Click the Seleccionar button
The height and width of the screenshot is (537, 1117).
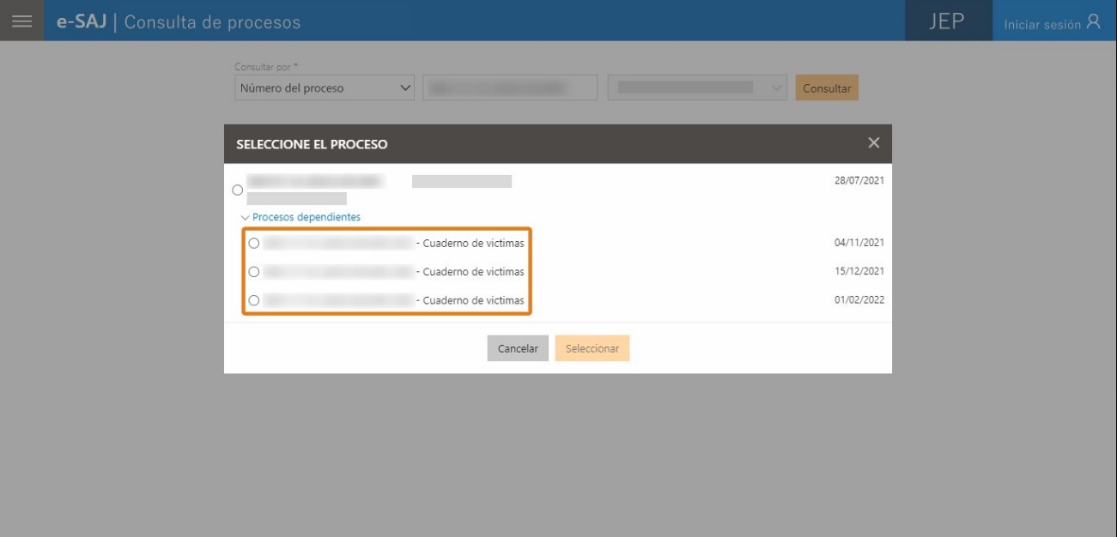point(592,348)
